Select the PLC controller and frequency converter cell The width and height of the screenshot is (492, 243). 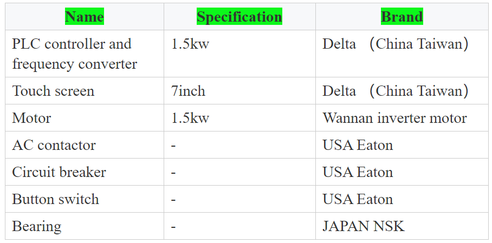tap(85, 54)
